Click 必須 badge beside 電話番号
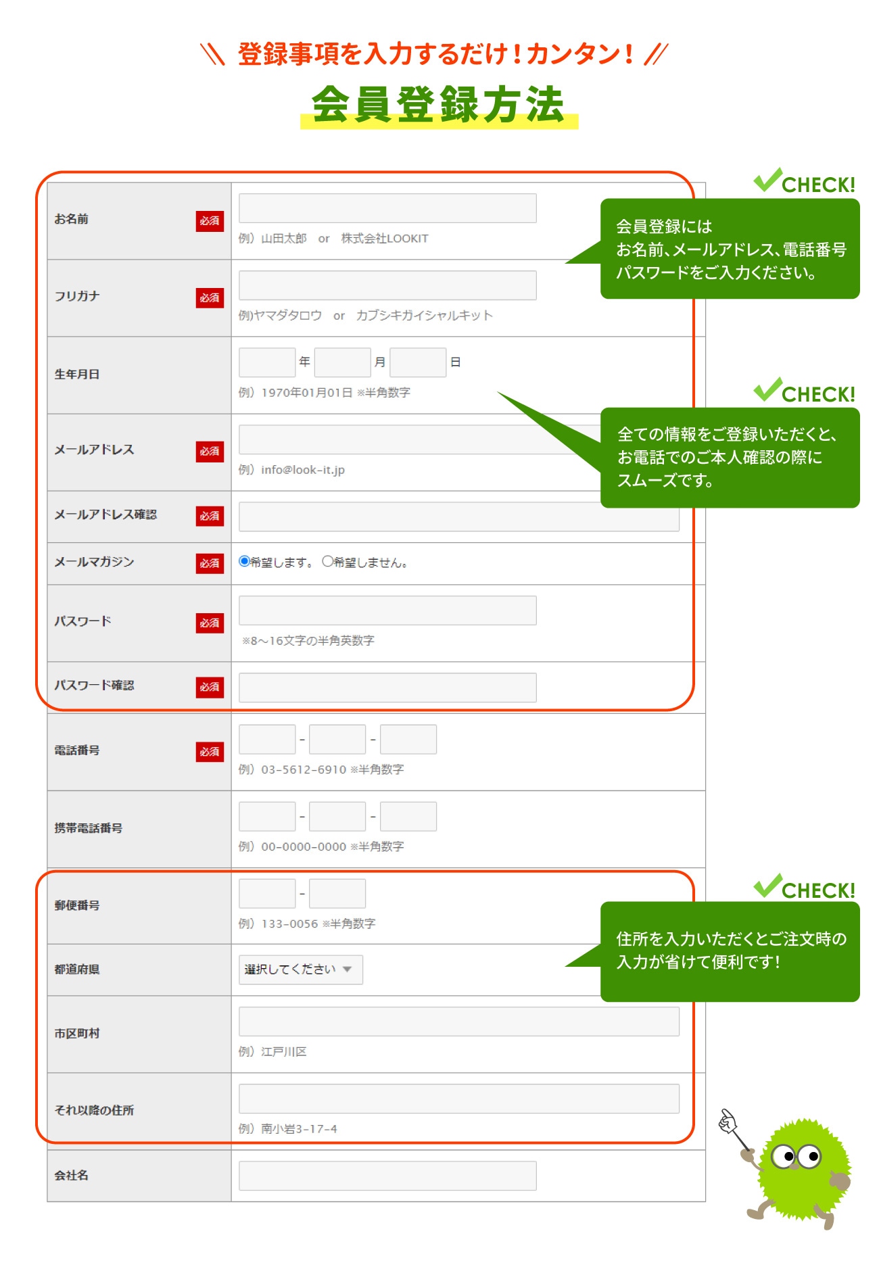 point(210,752)
